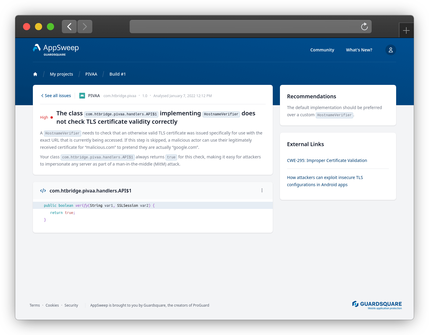429x335 pixels.
Task: Click the AppSweep logo in the header
Action: coord(56,49)
